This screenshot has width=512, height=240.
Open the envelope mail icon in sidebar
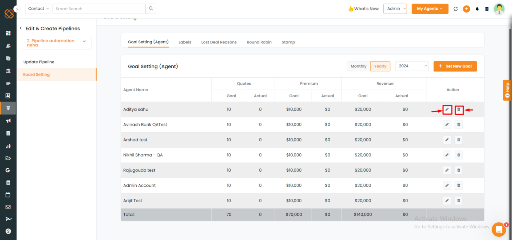(8, 207)
